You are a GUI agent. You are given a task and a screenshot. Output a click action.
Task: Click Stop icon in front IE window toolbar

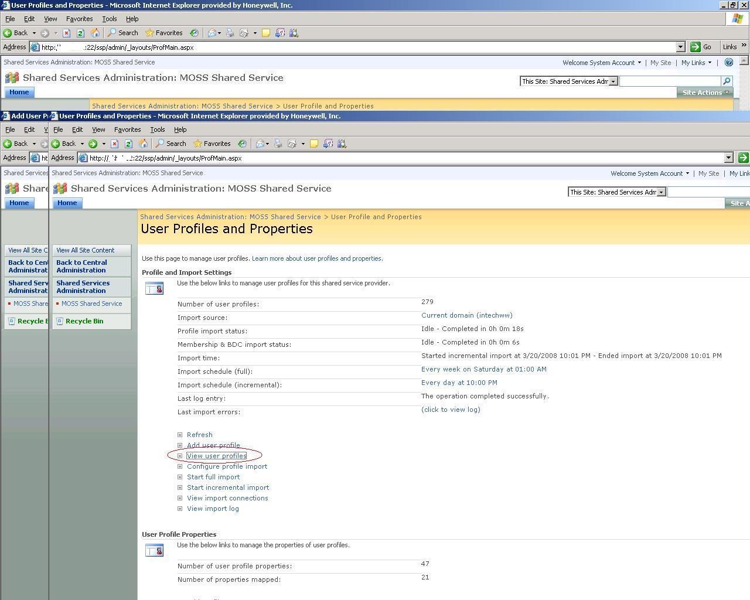114,144
